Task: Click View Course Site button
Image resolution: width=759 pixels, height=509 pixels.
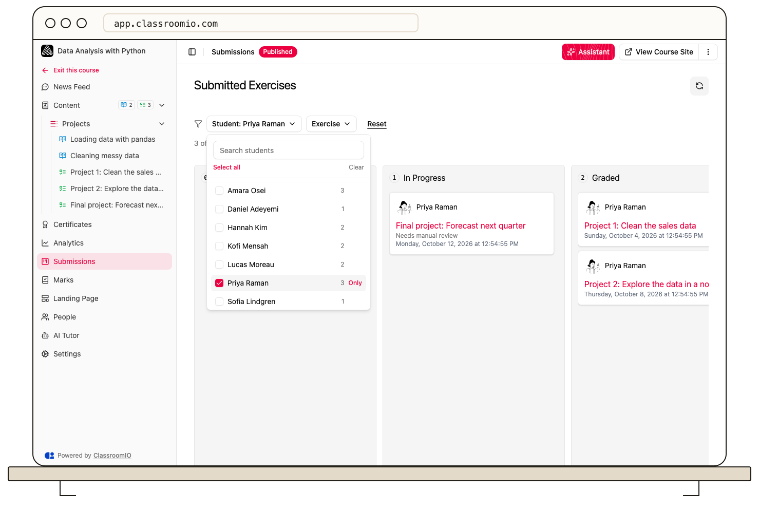Action: point(659,52)
